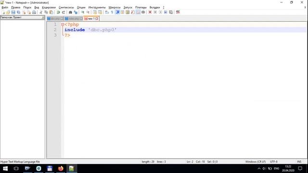308x173 pixels.
Task: Open the Поиск menu
Action: (27, 8)
